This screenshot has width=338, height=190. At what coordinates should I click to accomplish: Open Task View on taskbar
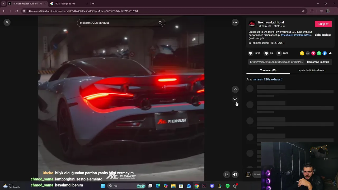(x=150, y=186)
